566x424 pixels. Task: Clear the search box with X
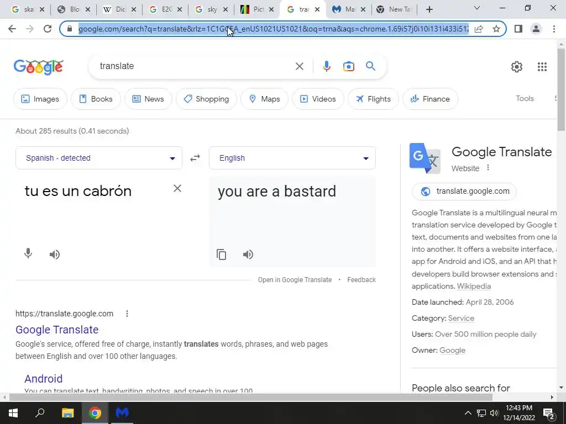[299, 66]
